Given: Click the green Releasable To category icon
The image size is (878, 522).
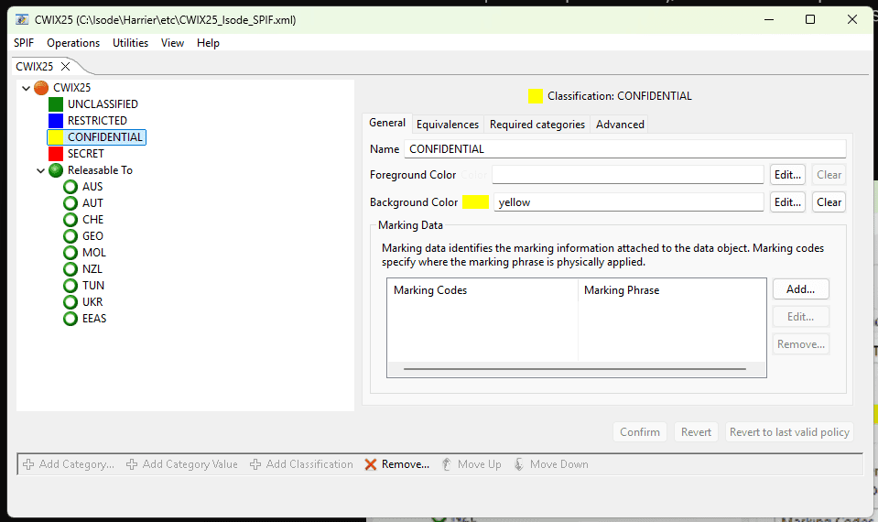Looking at the screenshot, I should point(56,170).
